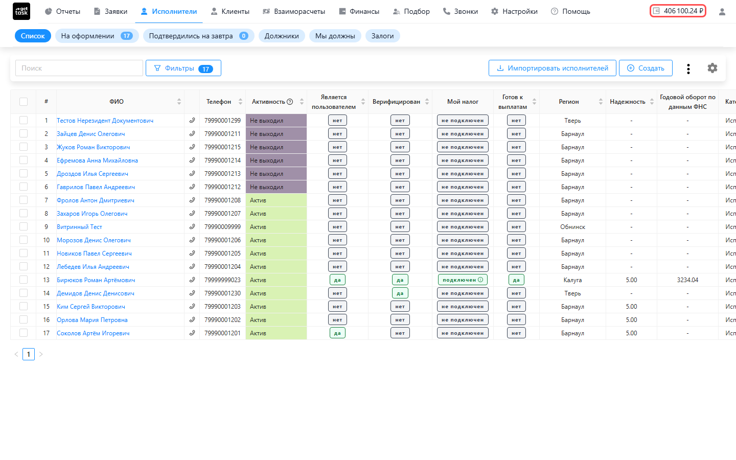Screen dimensions: 736x460
Task: Click the Поиск search field
Action: [79, 68]
